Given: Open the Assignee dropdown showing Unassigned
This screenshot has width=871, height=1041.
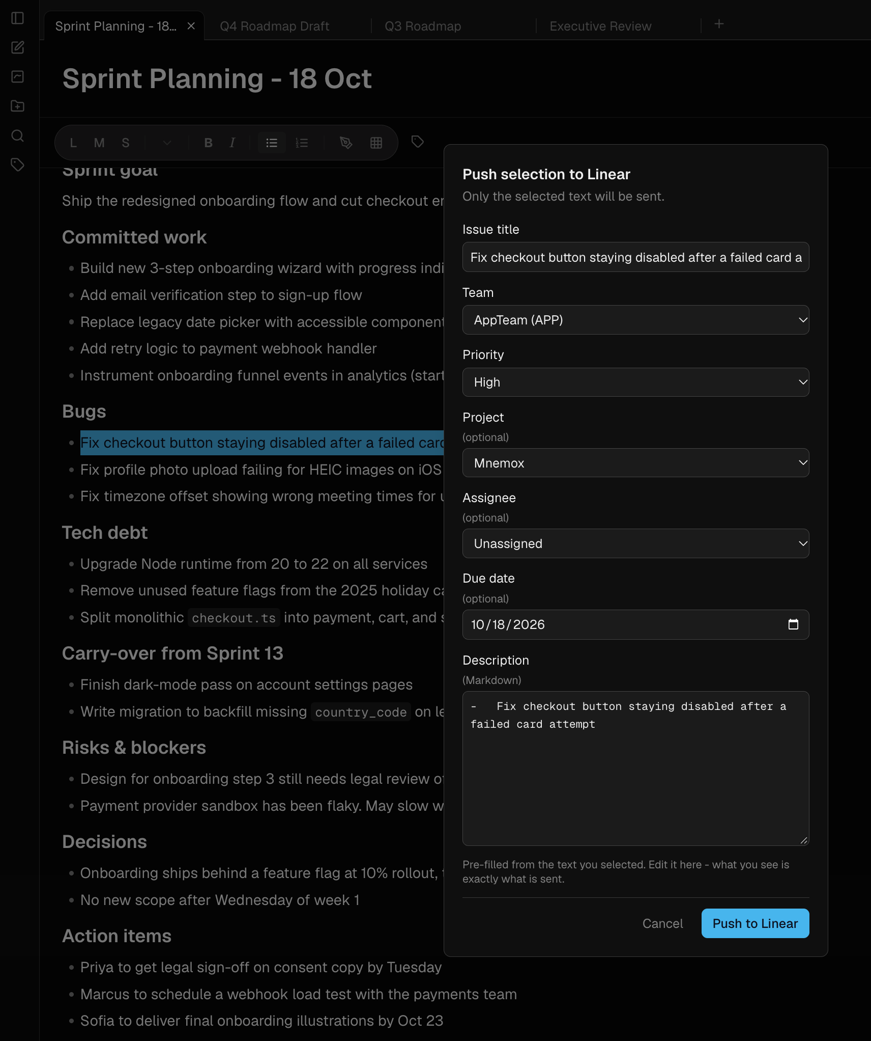Looking at the screenshot, I should 635,543.
